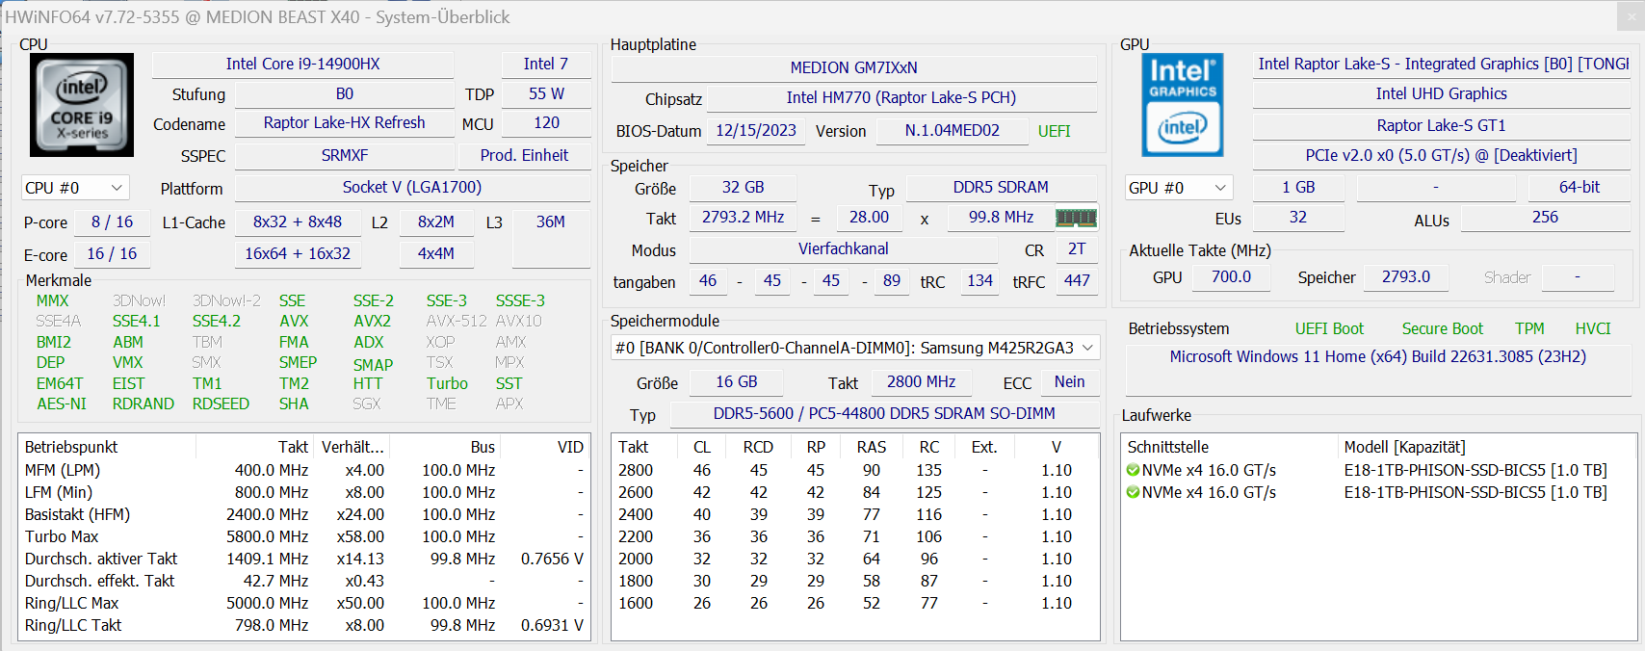Click the 1600 row in the memory timing table
This screenshot has height=651, width=1645.
click(854, 603)
